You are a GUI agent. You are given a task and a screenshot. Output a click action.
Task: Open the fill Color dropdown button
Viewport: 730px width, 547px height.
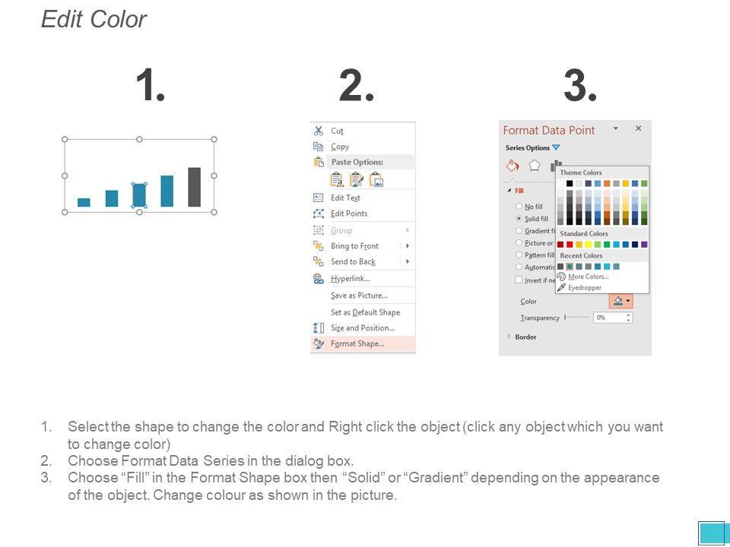click(620, 302)
